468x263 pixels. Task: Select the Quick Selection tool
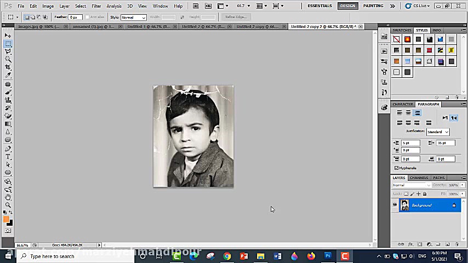tap(8, 59)
